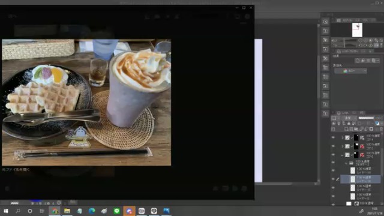Click the delete layer trash icon in the Layer panel
The image size is (384, 216).
(382, 129)
